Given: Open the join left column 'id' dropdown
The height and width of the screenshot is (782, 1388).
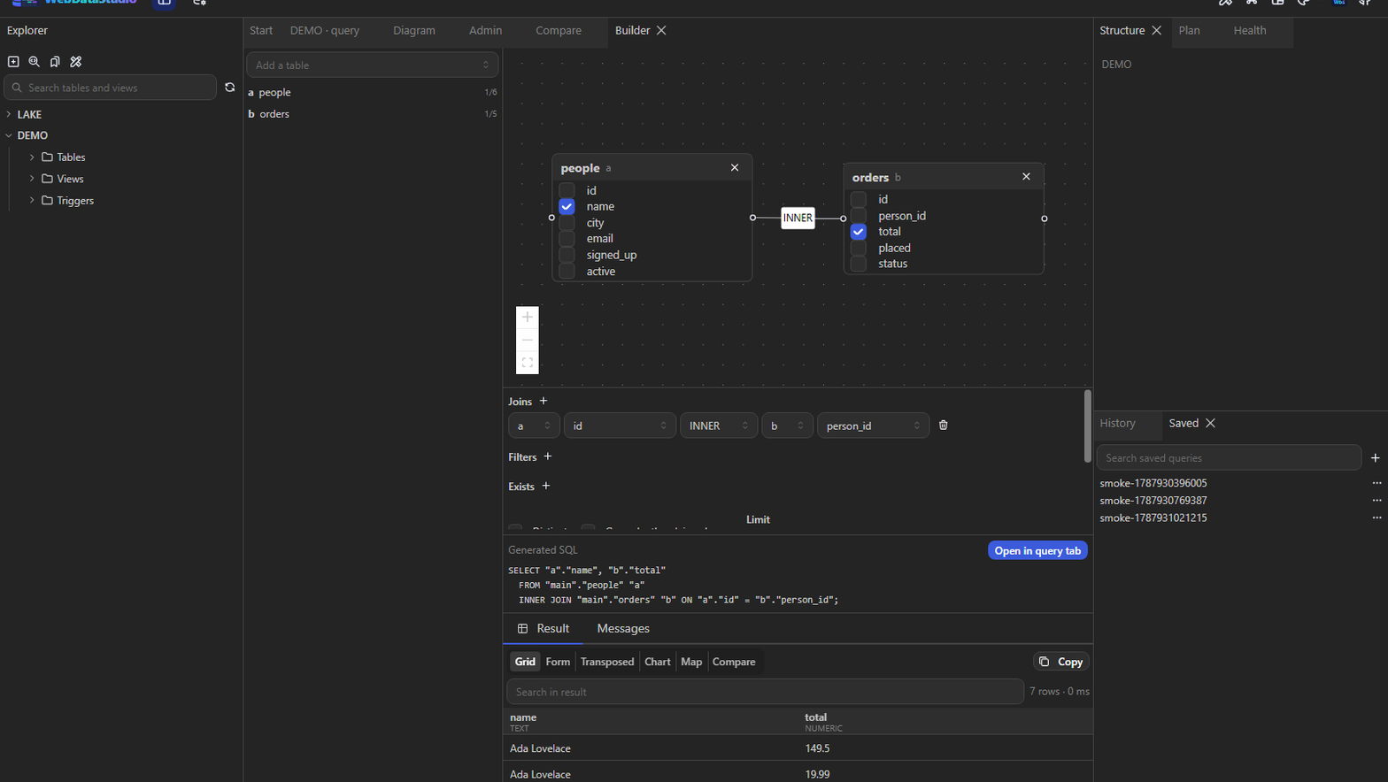Looking at the screenshot, I should (620, 425).
